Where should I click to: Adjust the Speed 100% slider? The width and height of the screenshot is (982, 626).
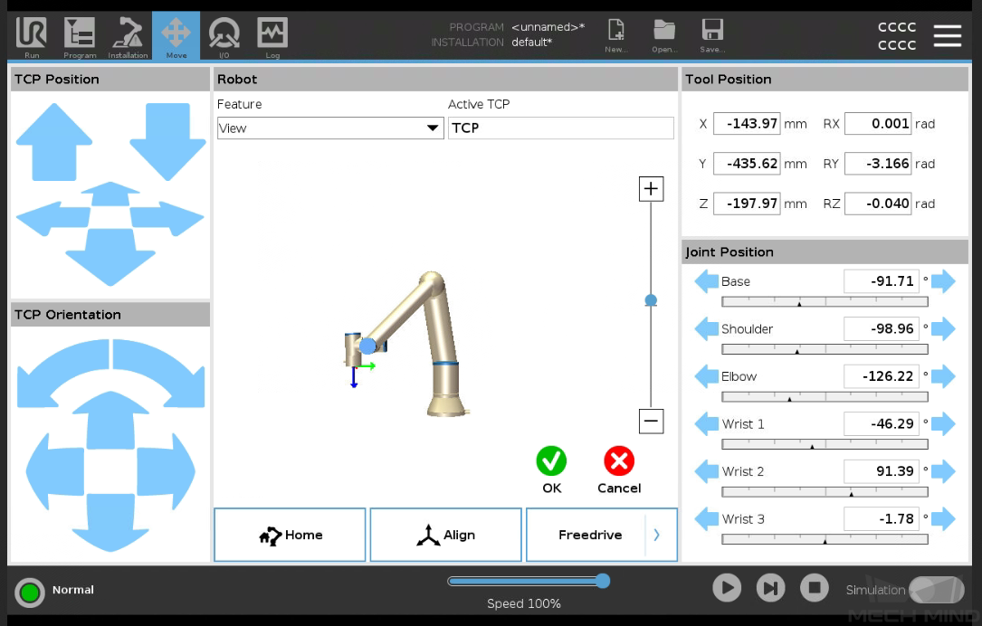click(529, 581)
